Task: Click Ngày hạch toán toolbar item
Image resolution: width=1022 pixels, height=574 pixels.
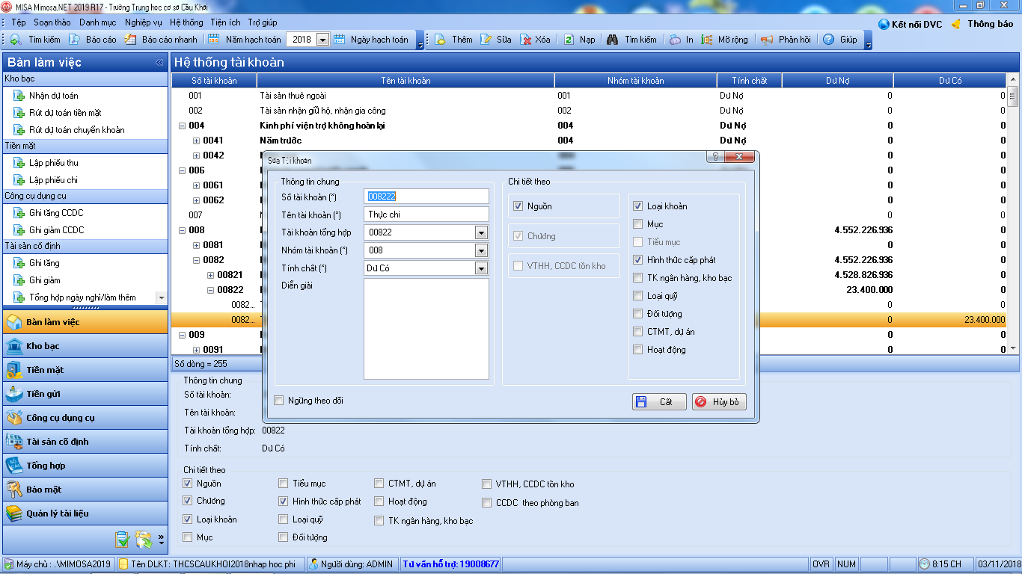Action: point(371,40)
